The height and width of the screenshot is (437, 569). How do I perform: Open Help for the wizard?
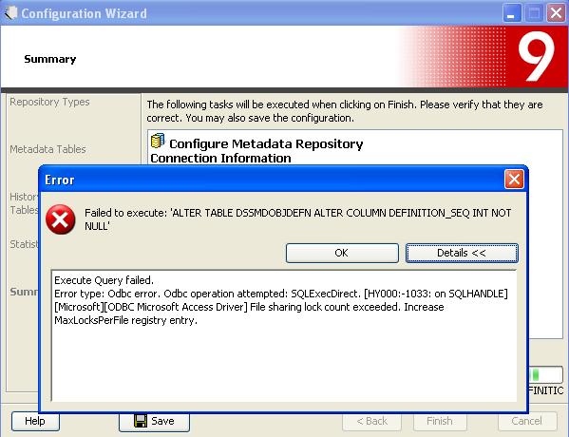click(35, 421)
